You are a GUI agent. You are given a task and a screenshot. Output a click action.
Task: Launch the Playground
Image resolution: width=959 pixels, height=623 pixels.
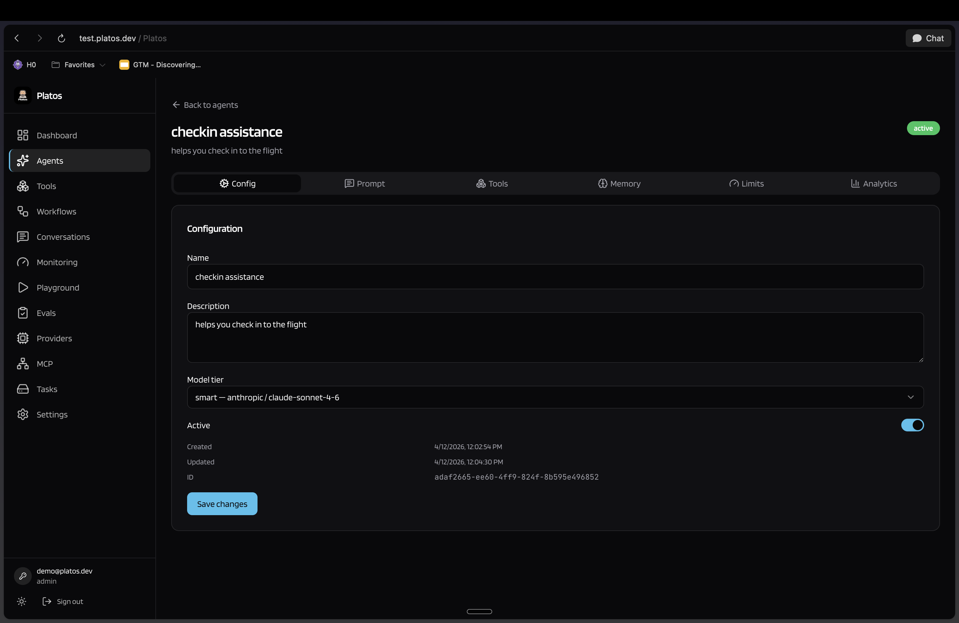[58, 287]
